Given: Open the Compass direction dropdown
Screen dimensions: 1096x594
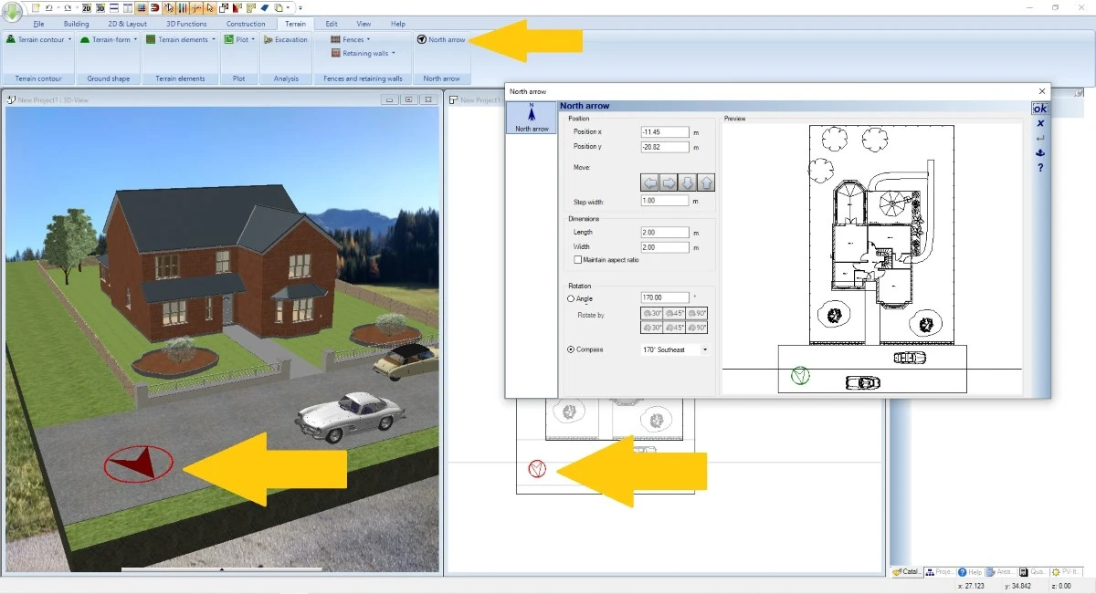Looking at the screenshot, I should pos(705,349).
